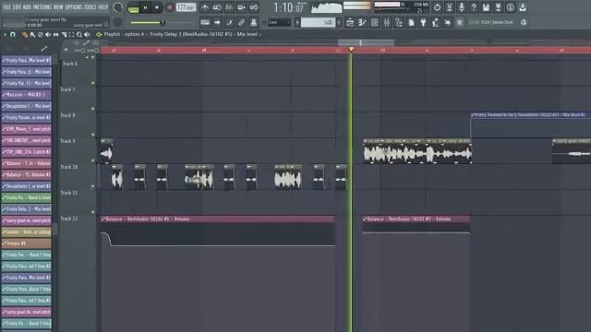This screenshot has width=591, height=332.
Task: Toggle the playlist magnet snap icon
Action: [x=13, y=35]
